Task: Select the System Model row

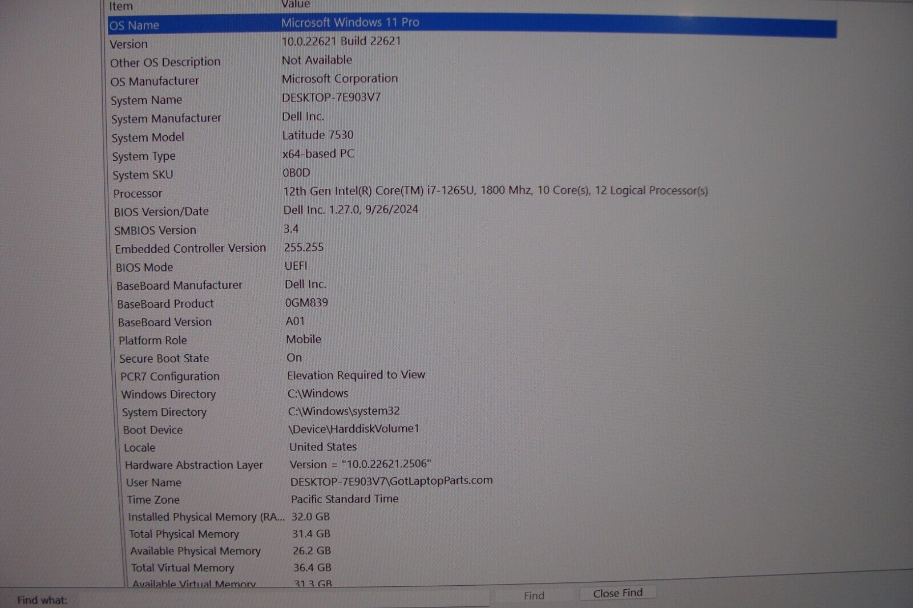Action: (x=148, y=137)
